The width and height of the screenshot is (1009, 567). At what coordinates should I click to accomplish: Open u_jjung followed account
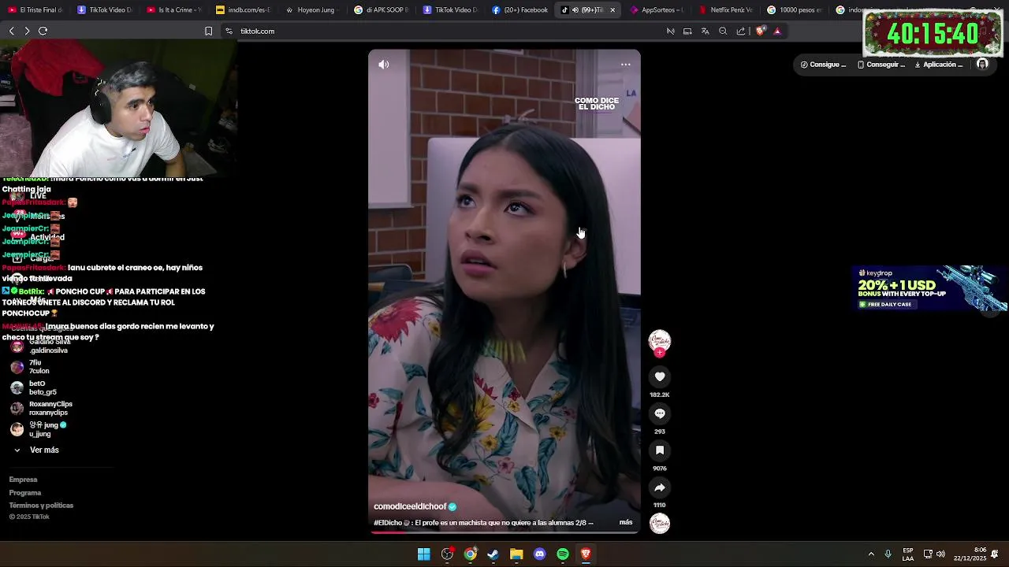pos(38,429)
